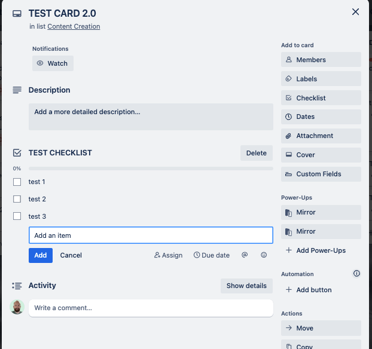Image resolution: width=372 pixels, height=349 pixels.
Task: Open the Content Creation list link
Action: (x=74, y=26)
